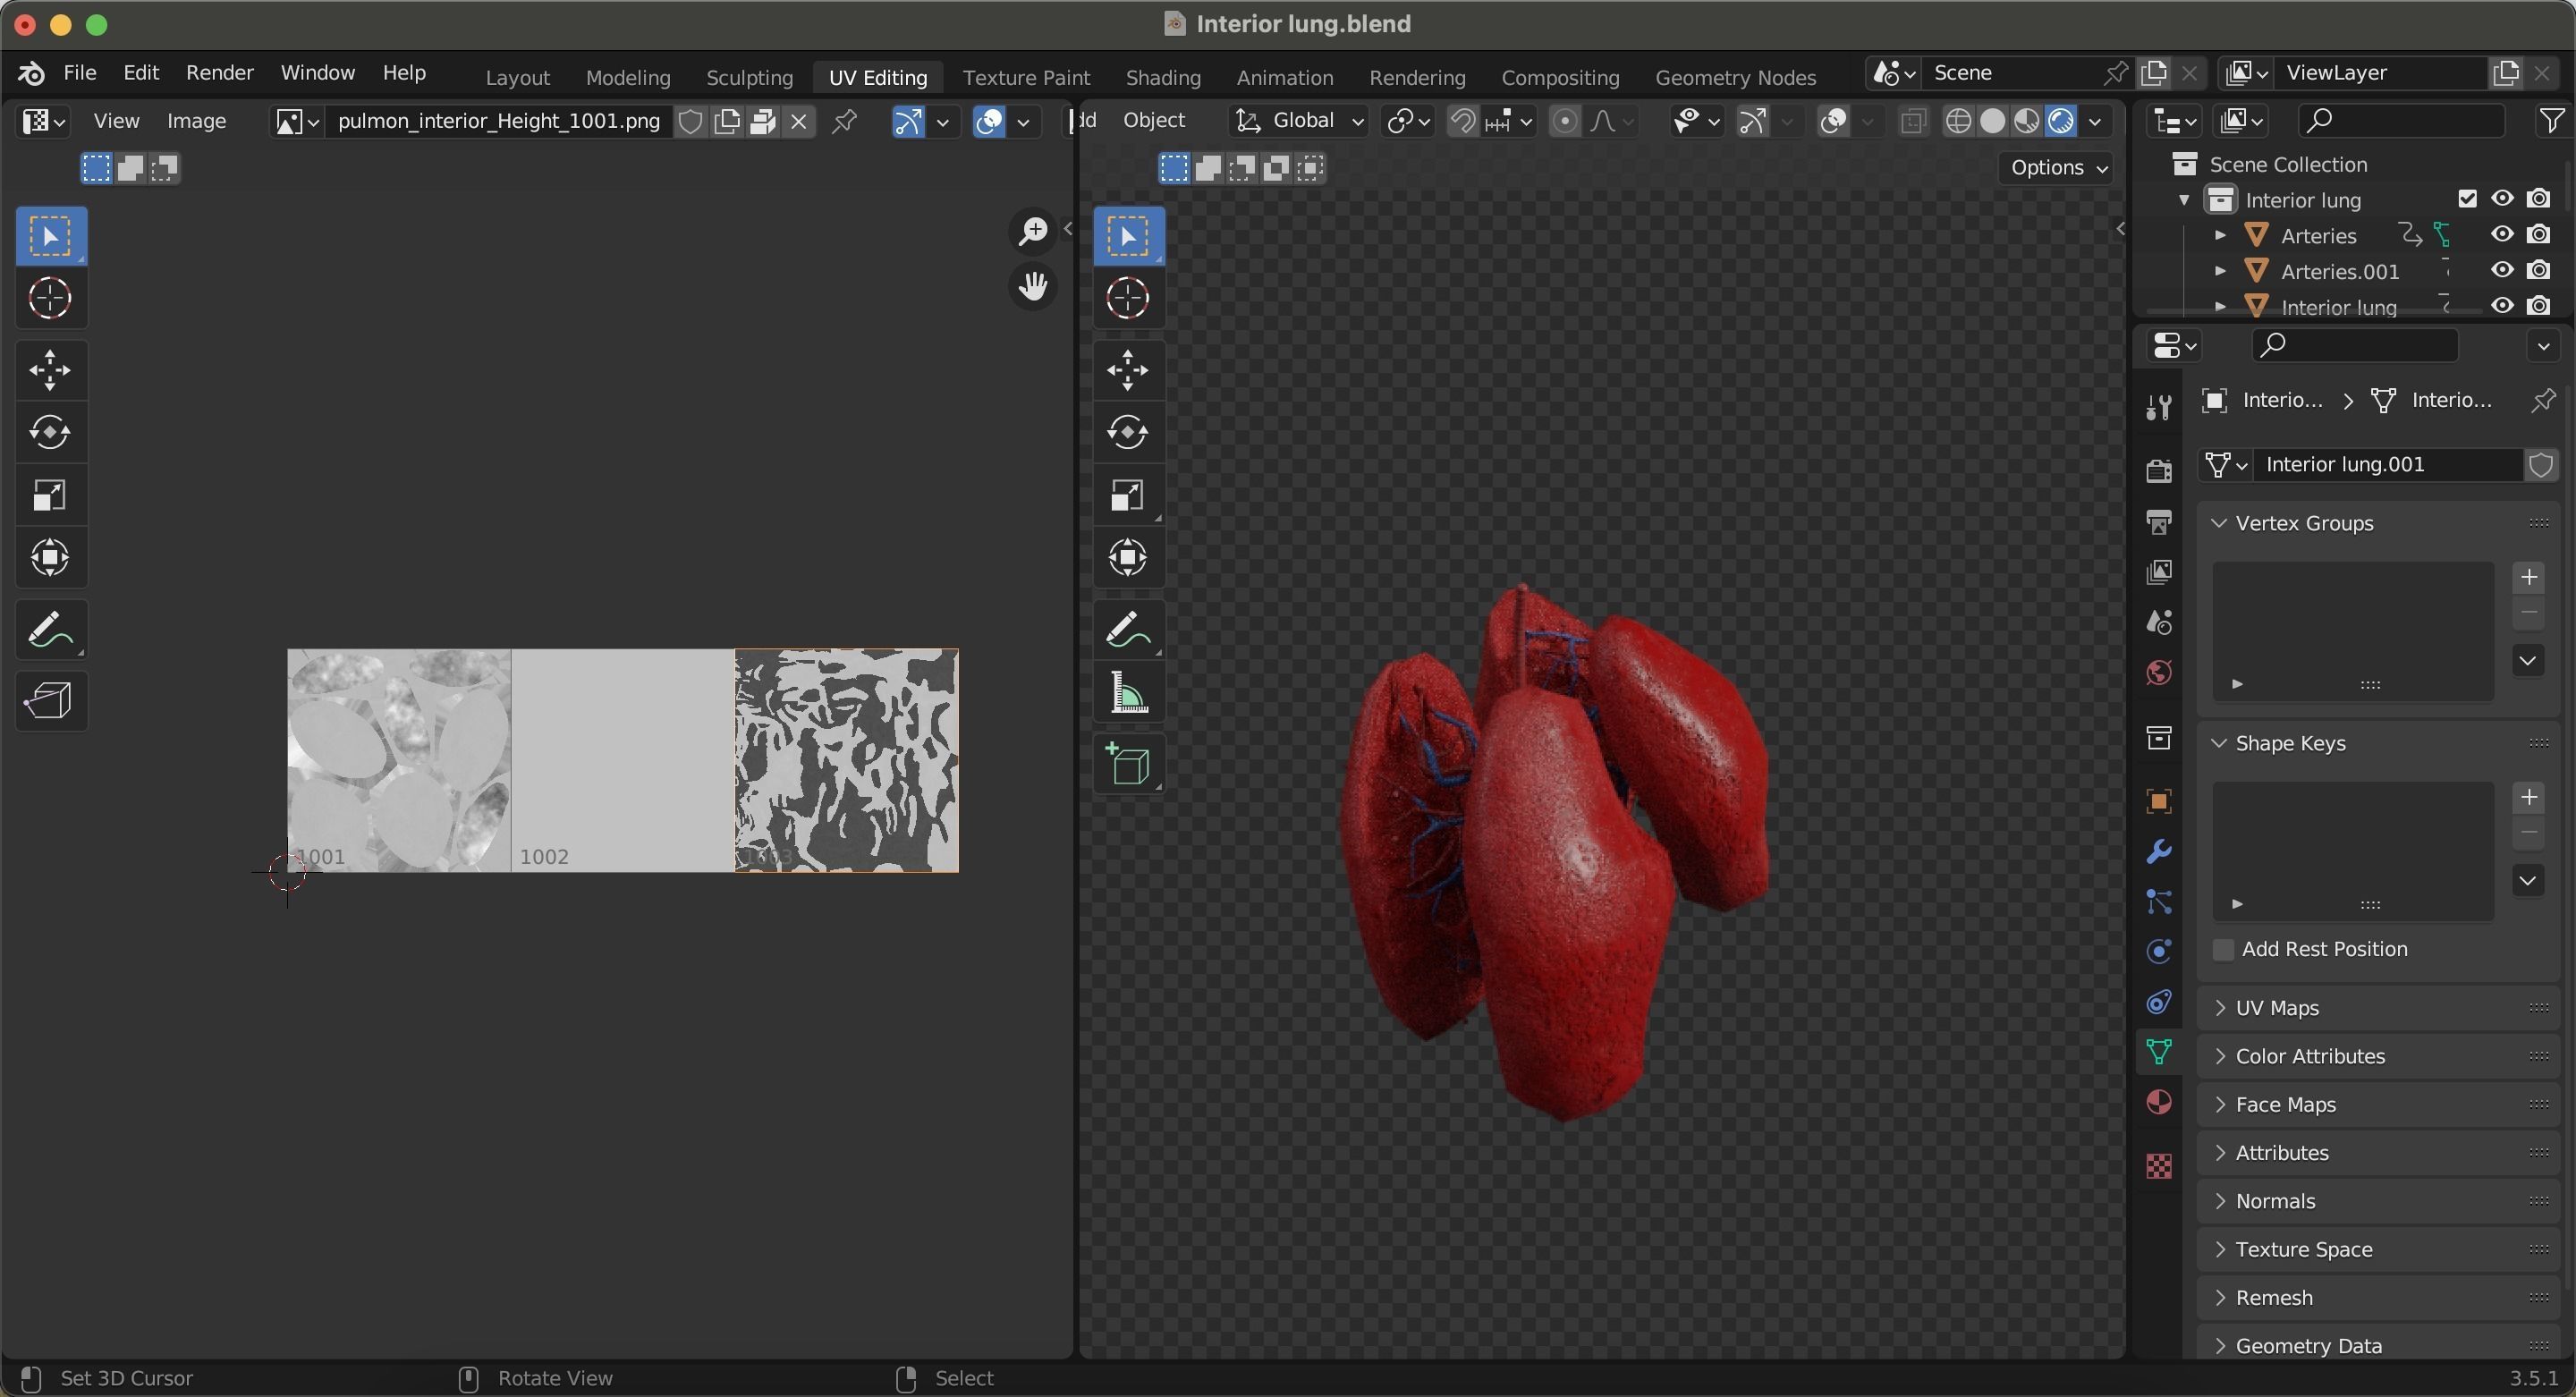Uncheck Interior lung collection exclude checkbox
Screen dimensions: 2576x1397
tap(2467, 199)
